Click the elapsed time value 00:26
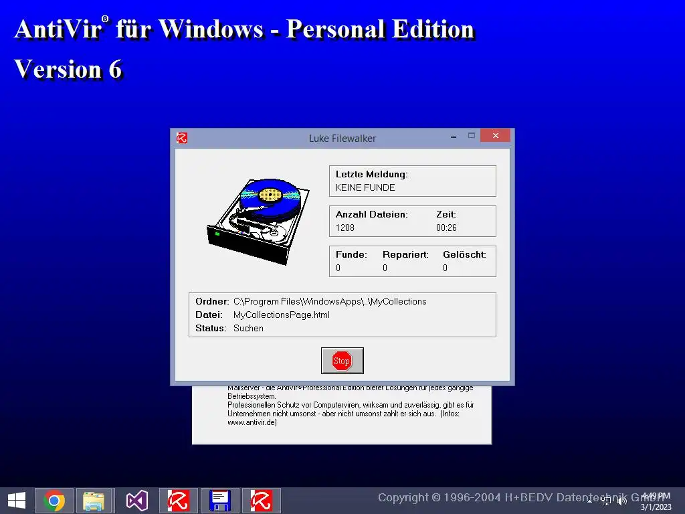Image resolution: width=685 pixels, height=514 pixels. [446, 228]
